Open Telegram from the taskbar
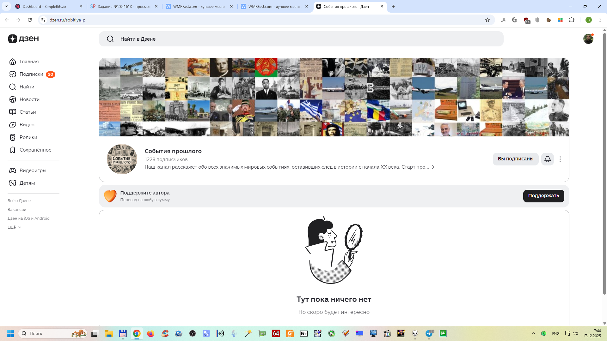Viewport: 607px width, 341px height. tap(429, 333)
